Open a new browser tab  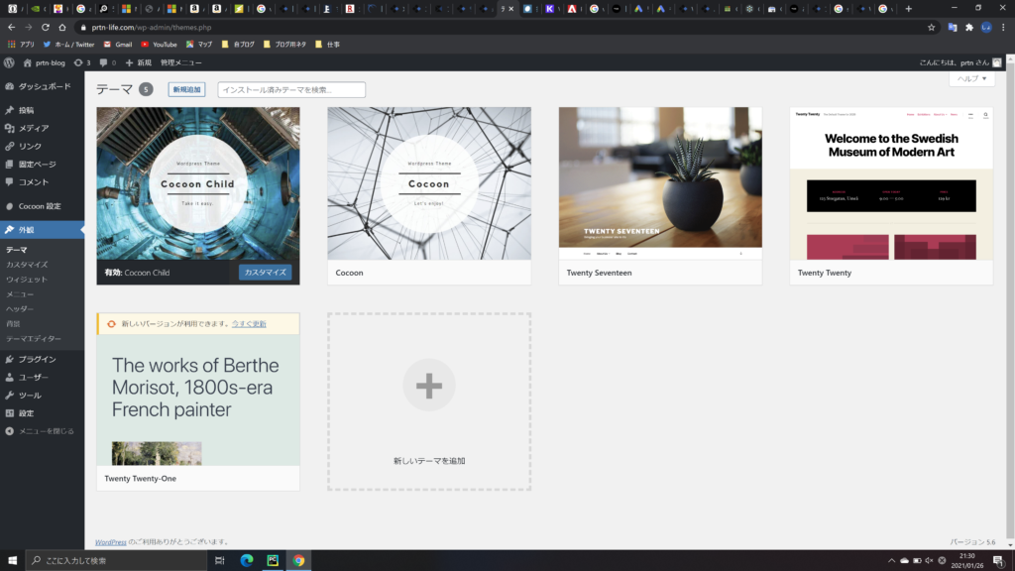909,9
